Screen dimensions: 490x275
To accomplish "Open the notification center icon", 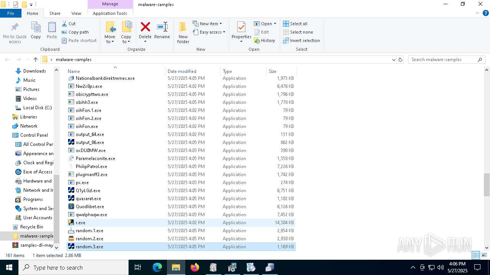I will click(477, 267).
